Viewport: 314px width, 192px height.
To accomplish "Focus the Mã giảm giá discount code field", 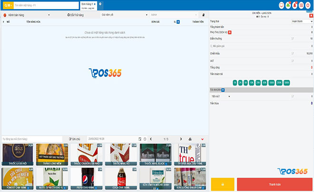I will pyautogui.click(x=249, y=46).
